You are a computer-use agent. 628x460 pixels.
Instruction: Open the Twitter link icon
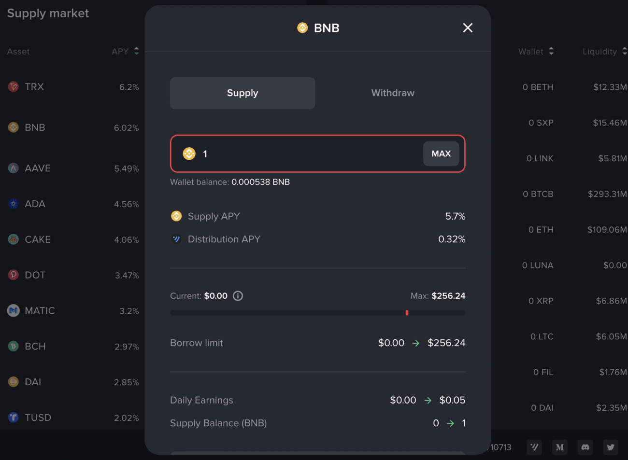[x=611, y=447]
